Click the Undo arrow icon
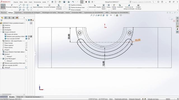The image size is (179, 100). click(73, 2)
